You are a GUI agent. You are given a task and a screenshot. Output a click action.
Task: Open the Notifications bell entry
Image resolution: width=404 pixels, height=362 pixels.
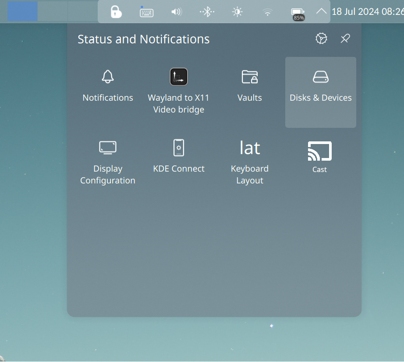coord(108,92)
